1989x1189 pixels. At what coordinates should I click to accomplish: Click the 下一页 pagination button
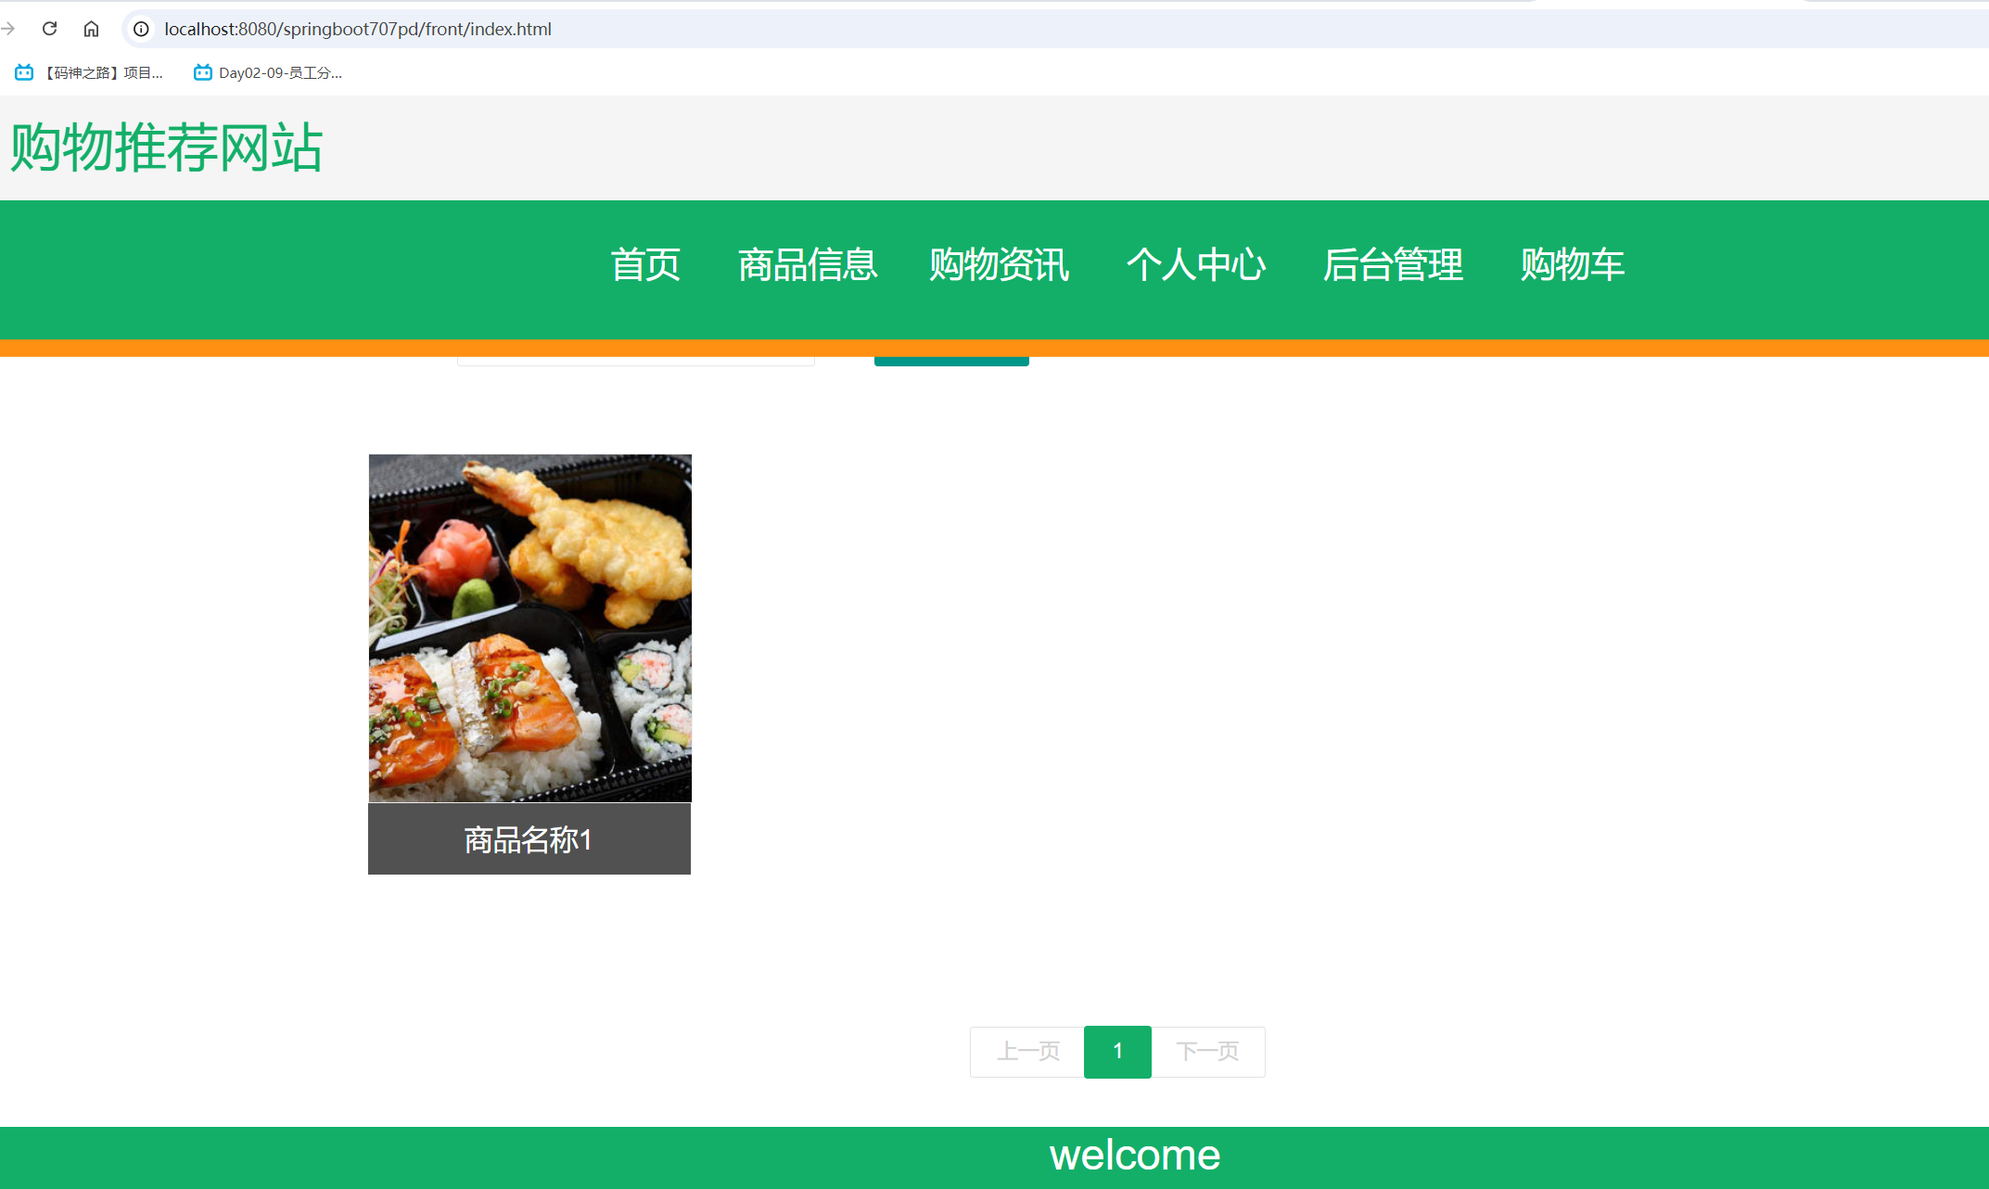click(1208, 1052)
